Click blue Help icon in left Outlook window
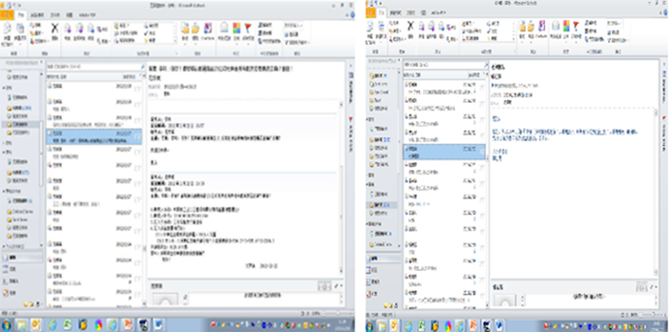Viewport: 670px width, 332px height. tap(351, 15)
